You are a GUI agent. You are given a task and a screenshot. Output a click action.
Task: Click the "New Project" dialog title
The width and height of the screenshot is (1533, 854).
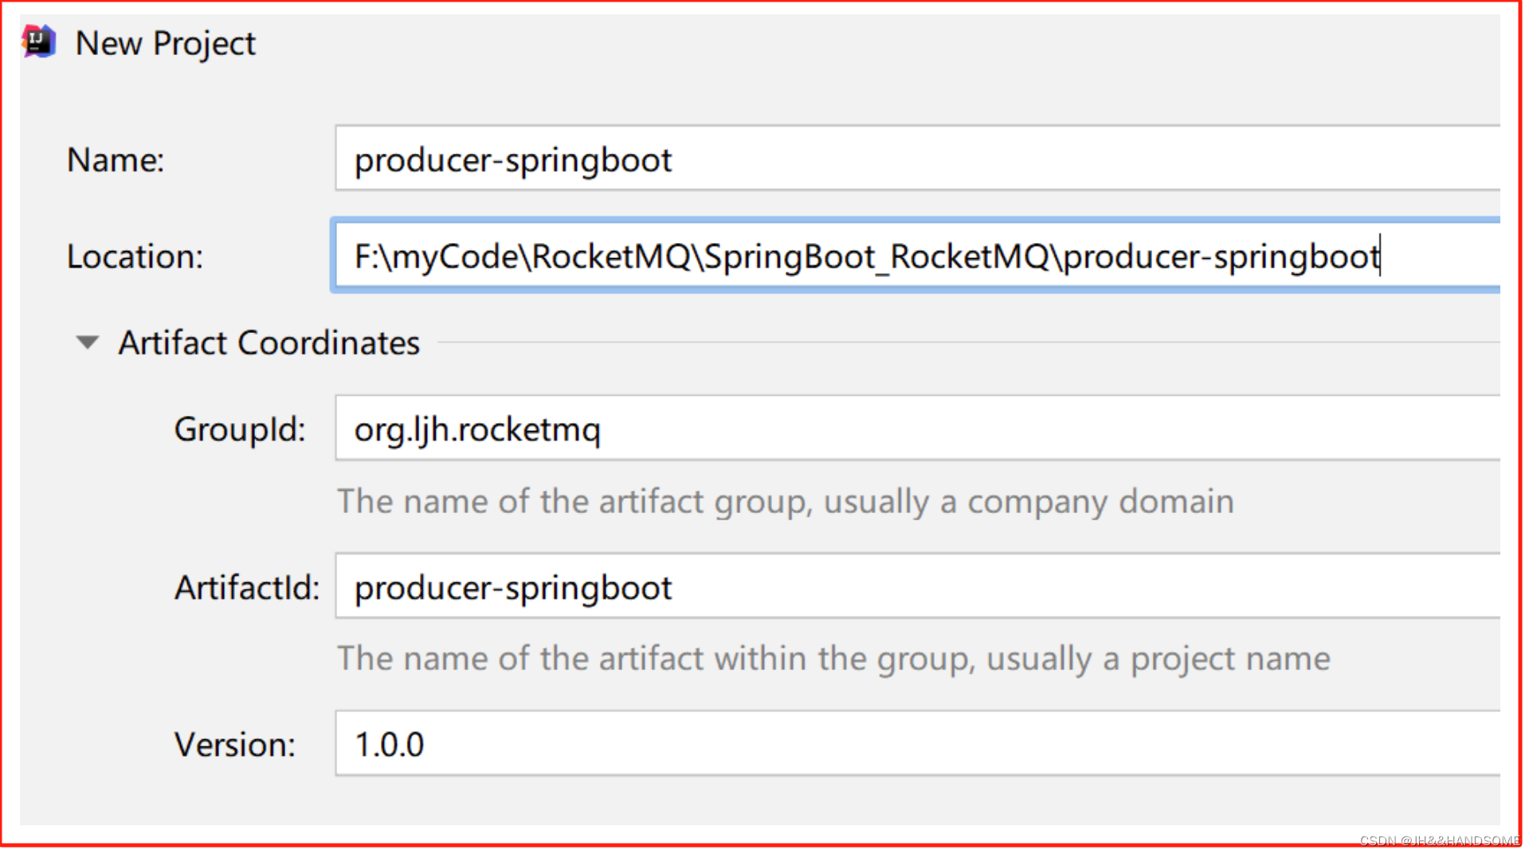(x=165, y=43)
